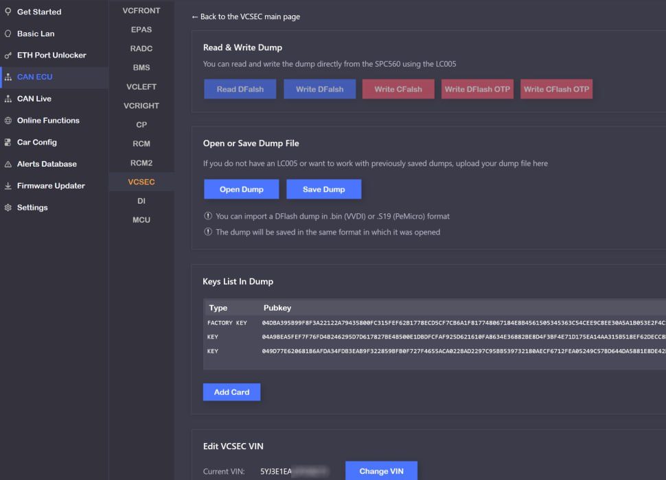Click the ETH Port Unlocker key icon
The image size is (666, 480).
(8, 56)
